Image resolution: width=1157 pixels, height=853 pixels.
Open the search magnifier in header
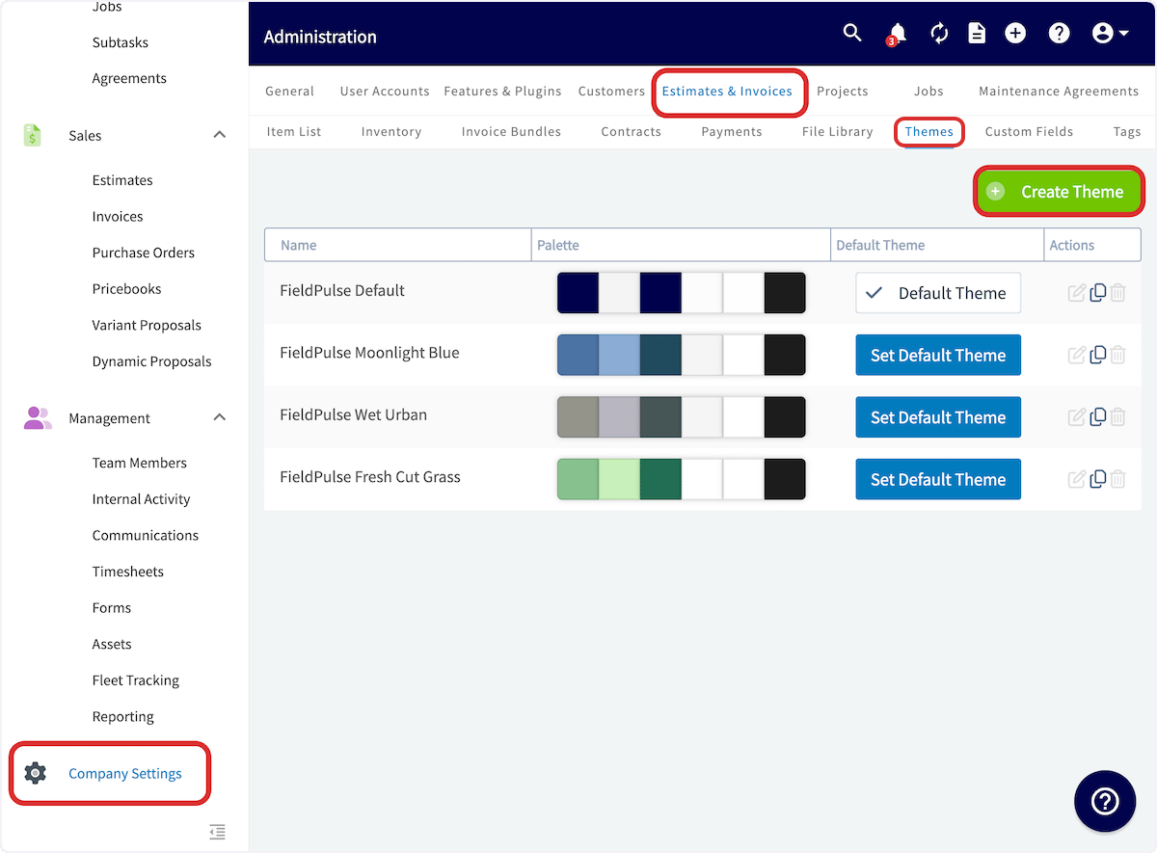tap(852, 34)
